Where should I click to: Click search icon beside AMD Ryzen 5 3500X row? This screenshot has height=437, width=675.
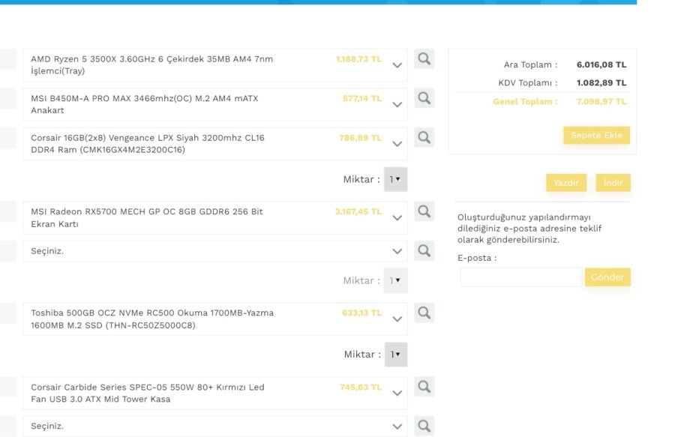[424, 58]
